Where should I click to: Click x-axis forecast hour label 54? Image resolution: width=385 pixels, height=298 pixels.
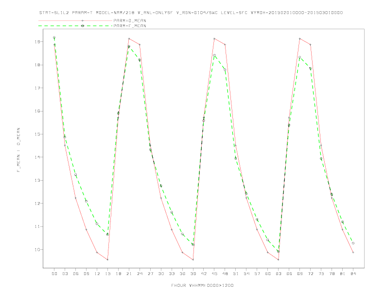pyautogui.click(x=246, y=274)
